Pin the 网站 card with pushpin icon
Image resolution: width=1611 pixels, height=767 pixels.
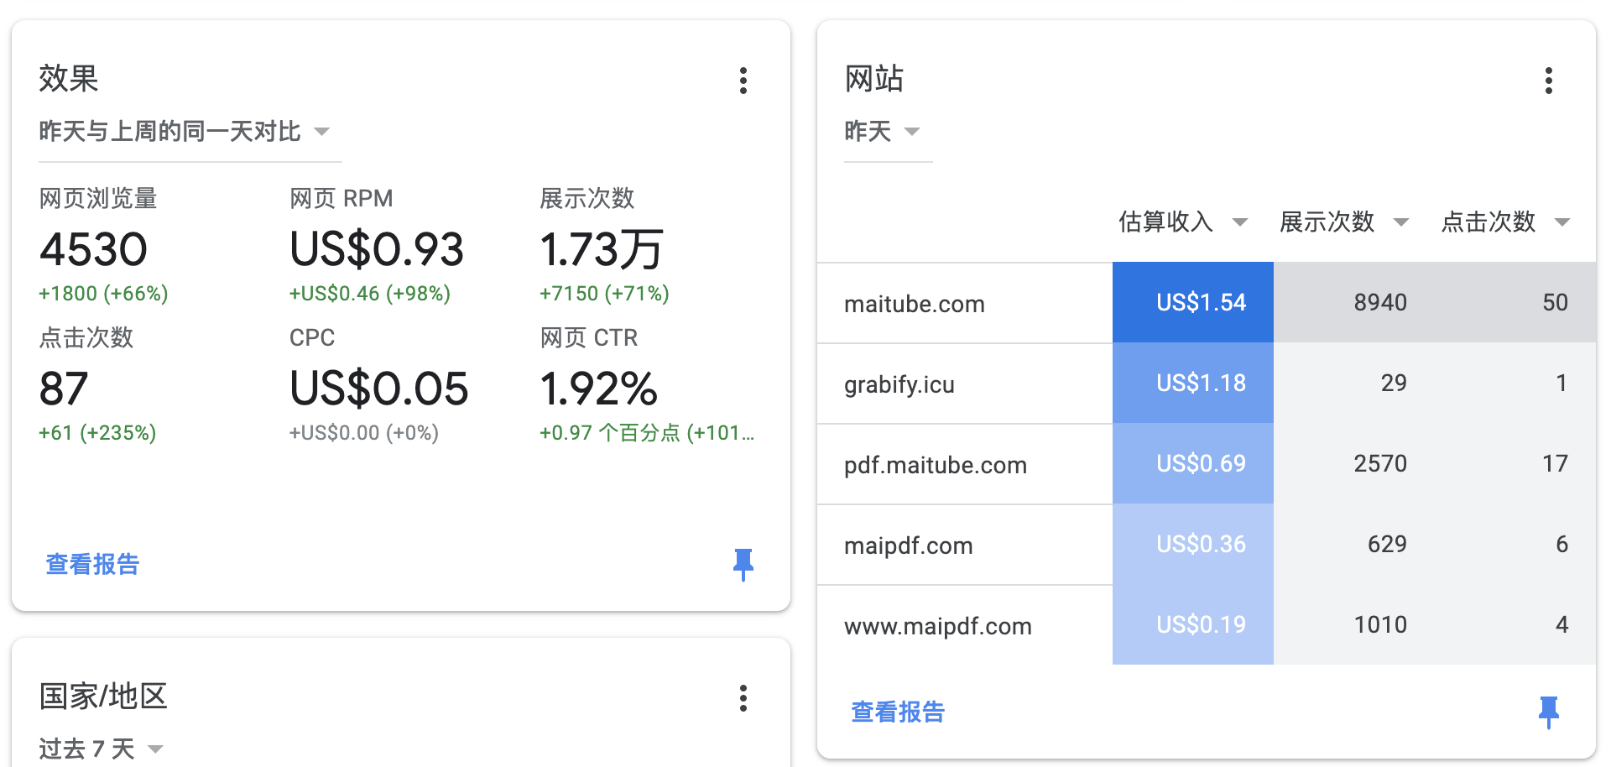pos(1549,712)
